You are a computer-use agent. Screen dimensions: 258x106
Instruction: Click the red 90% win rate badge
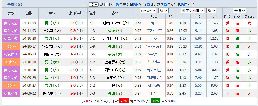click(x=124, y=101)
